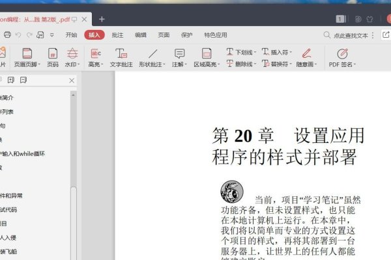Open the bookmark ending in 人入侵
Viewport: 391px width, 260px height.
pos(8,238)
